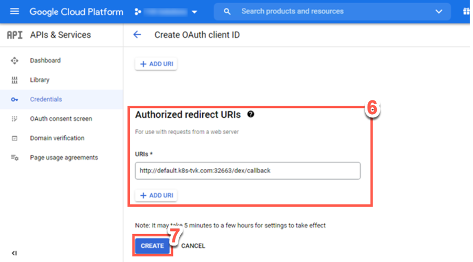Open OAuth consent screen page
The width and height of the screenshot is (473, 262).
tap(61, 119)
